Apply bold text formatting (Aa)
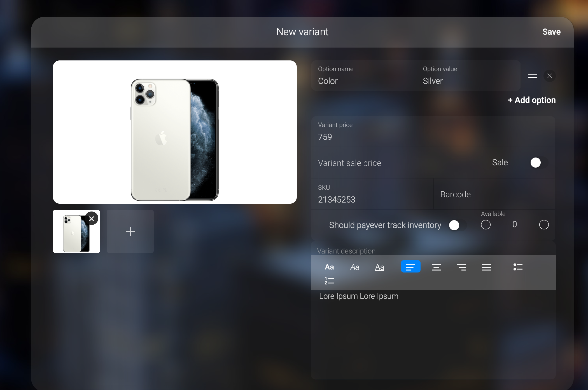588x390 pixels. [x=329, y=267]
